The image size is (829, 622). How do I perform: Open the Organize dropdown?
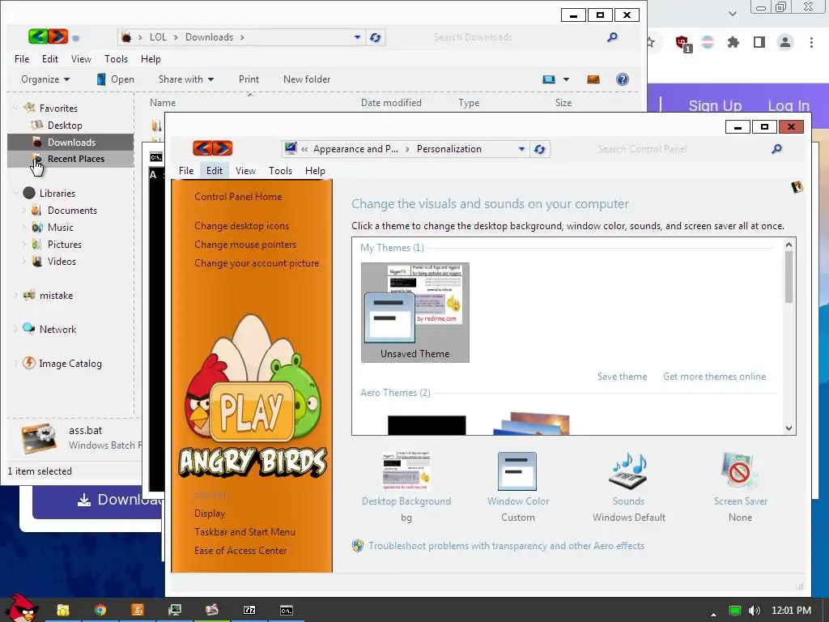tap(45, 79)
